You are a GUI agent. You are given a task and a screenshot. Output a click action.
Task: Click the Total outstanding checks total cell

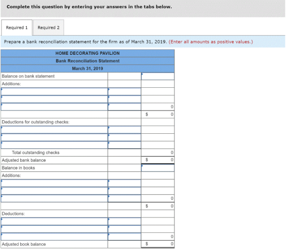(x=158, y=153)
